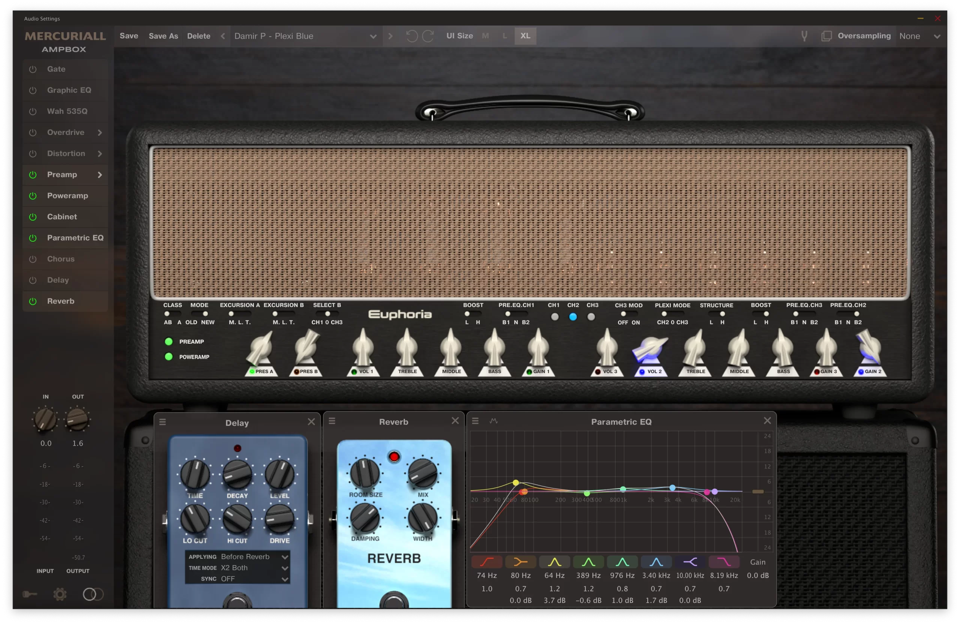Disable the Preamp power icon

pos(33,175)
